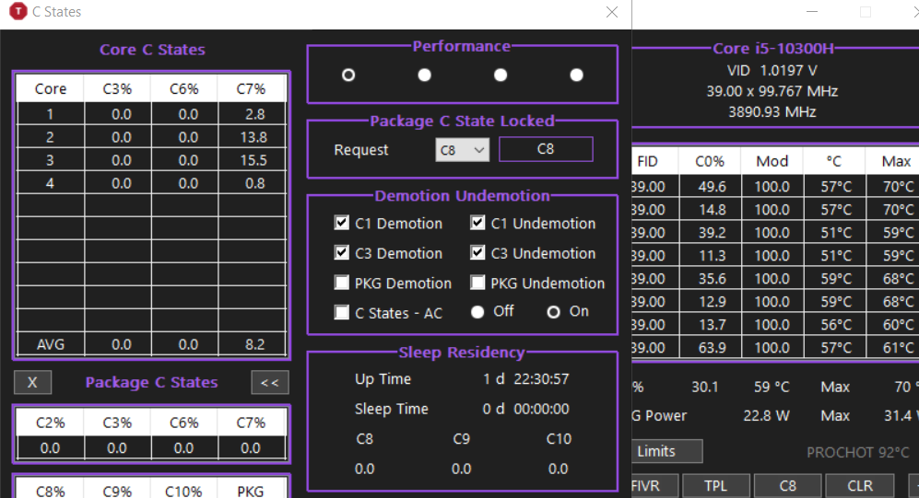Click core 2's C7% value 13.8
Screen dimensions: 919x498
point(254,137)
